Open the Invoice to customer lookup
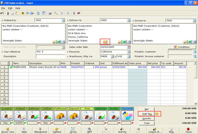The image size is (198, 134). pyautogui.click(x=194, y=21)
